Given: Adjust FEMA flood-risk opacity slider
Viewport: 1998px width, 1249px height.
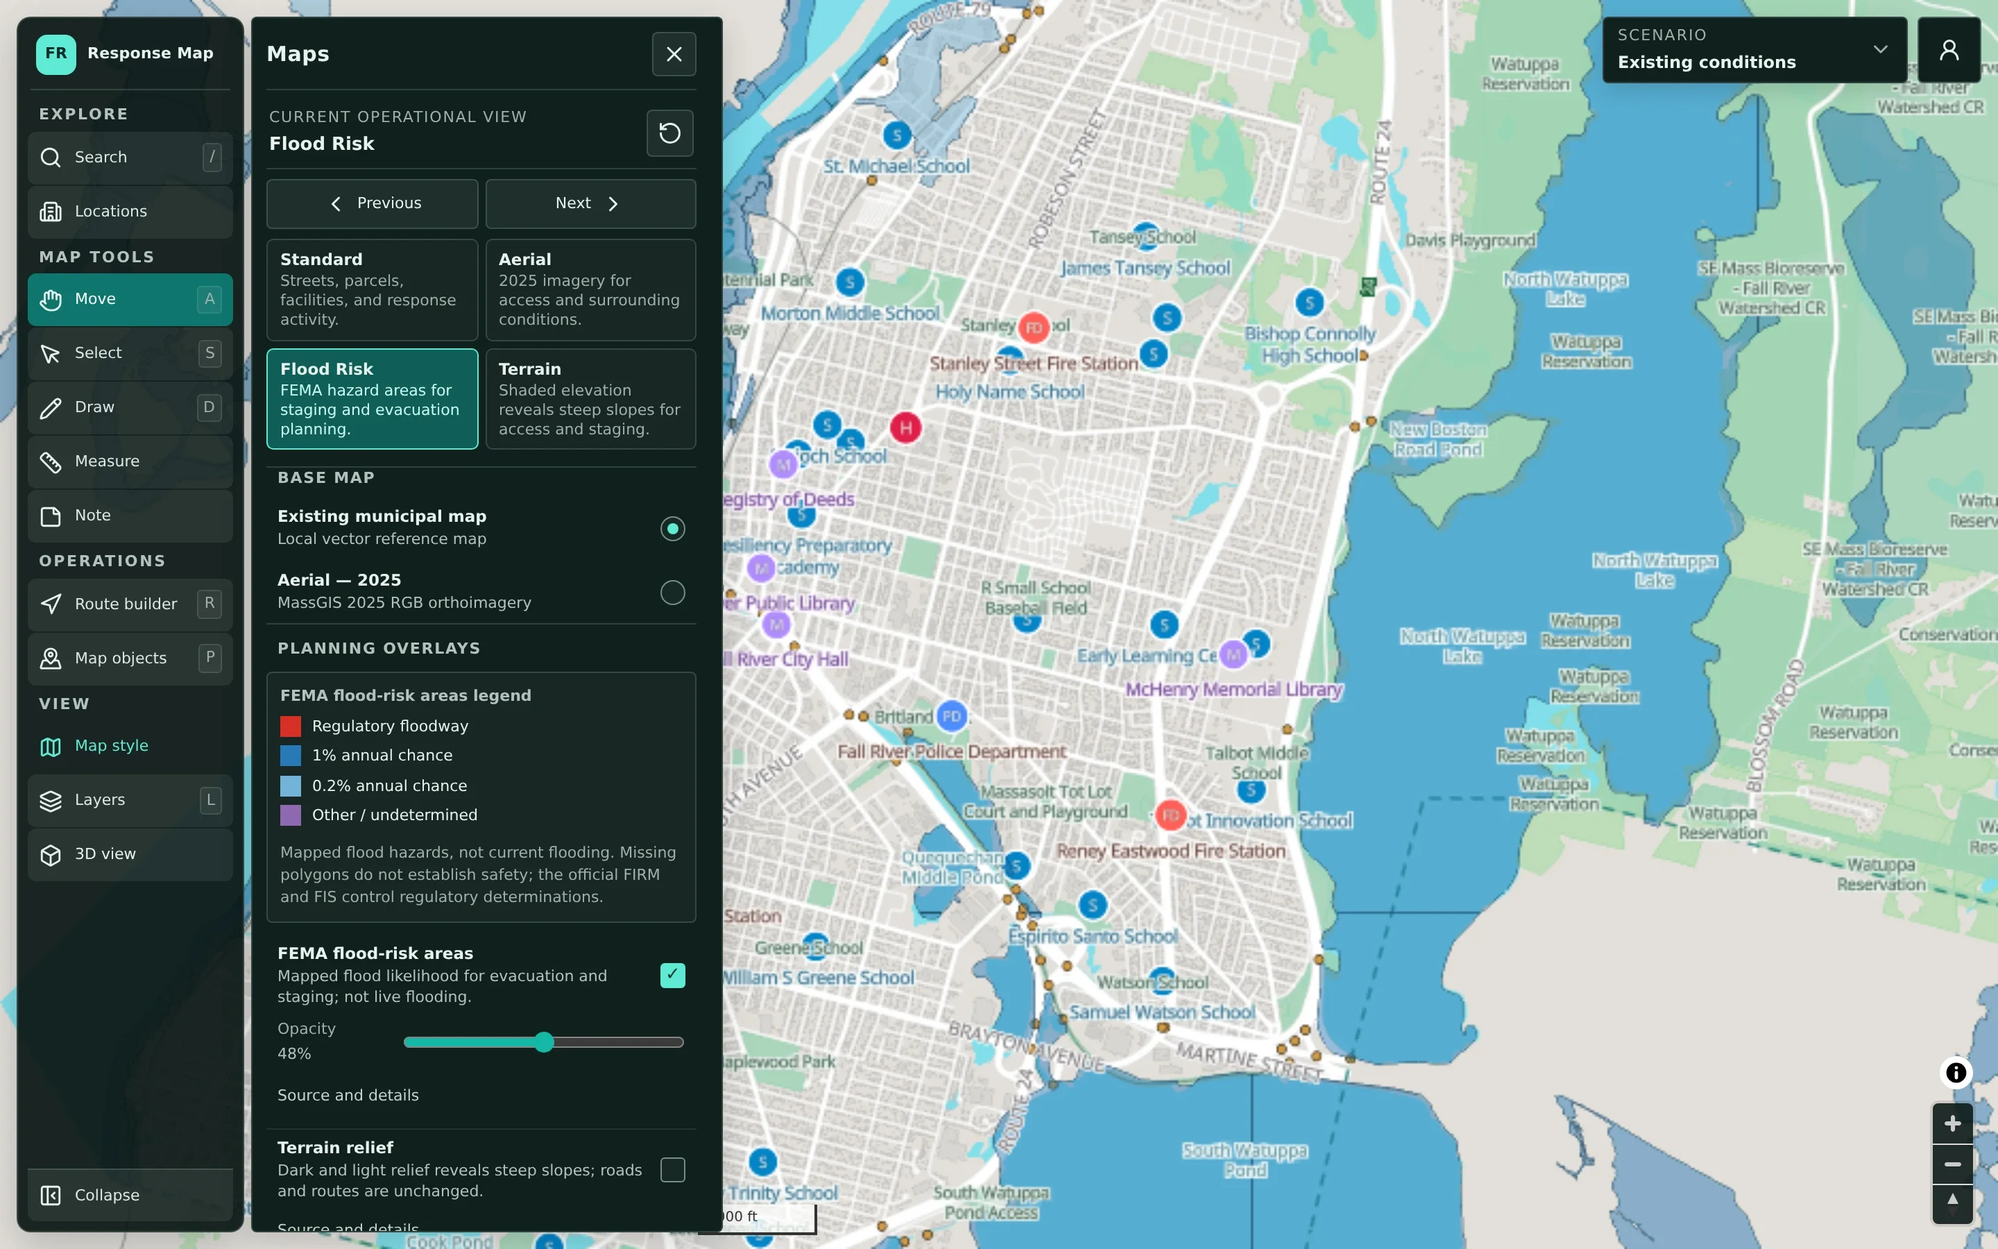Looking at the screenshot, I should [x=543, y=1042].
